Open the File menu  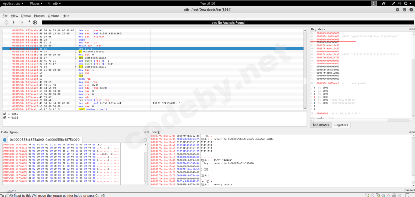(5, 16)
